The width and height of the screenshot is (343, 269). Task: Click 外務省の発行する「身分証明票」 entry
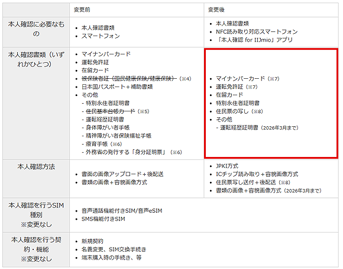[x=134, y=152]
